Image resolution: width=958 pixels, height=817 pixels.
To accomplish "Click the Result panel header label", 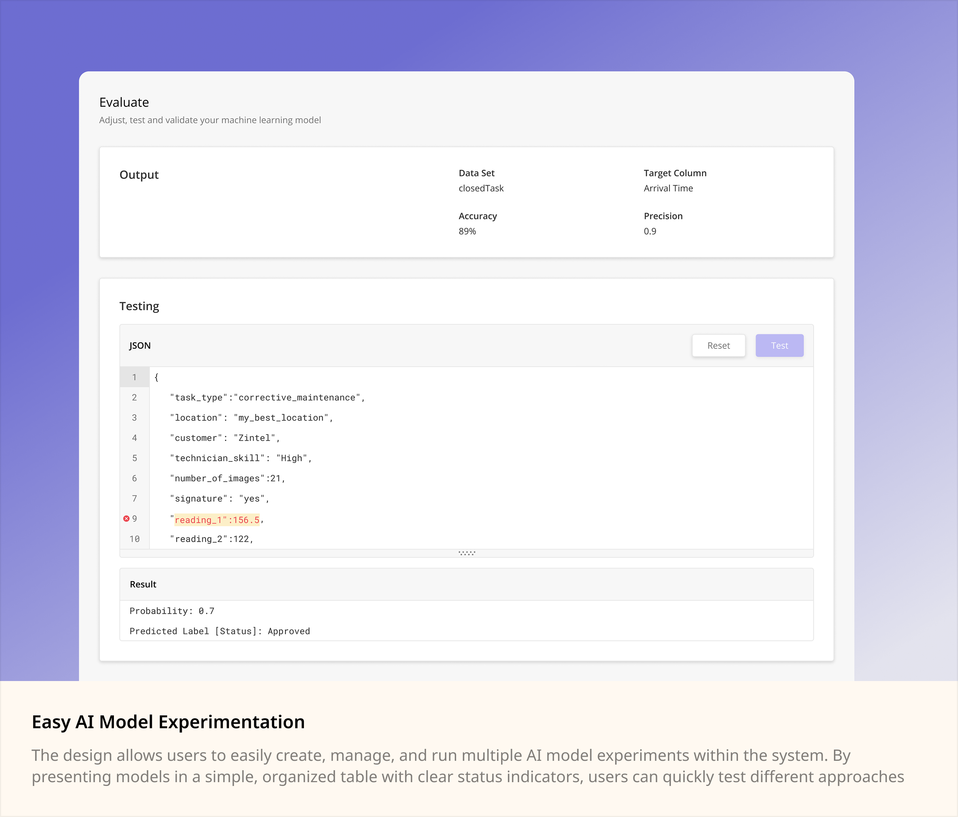I will coord(143,584).
